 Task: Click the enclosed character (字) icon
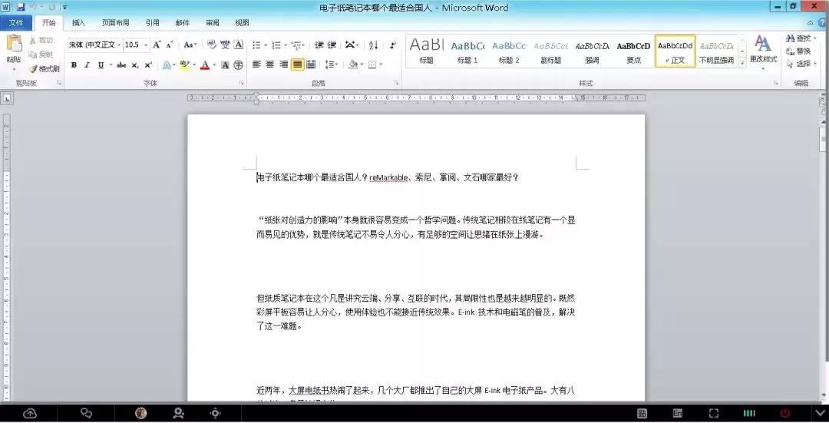coord(239,65)
